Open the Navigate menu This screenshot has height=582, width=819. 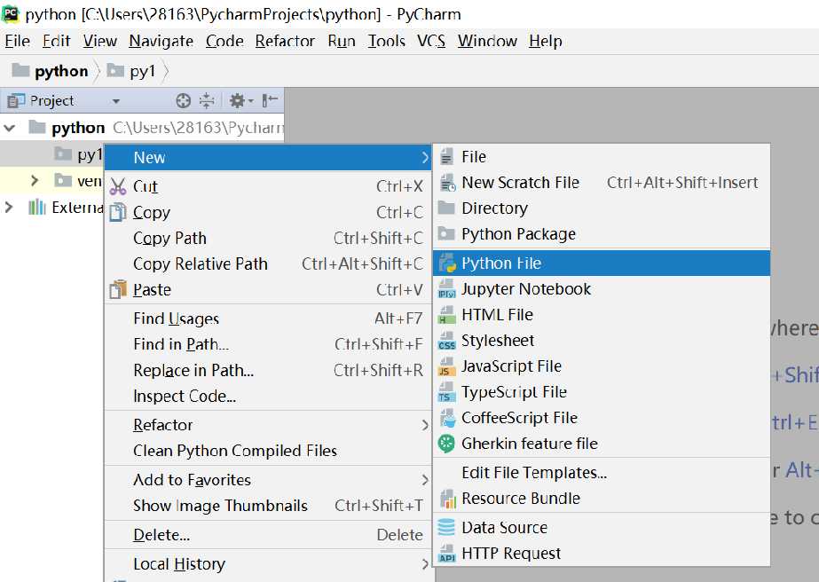pos(161,41)
